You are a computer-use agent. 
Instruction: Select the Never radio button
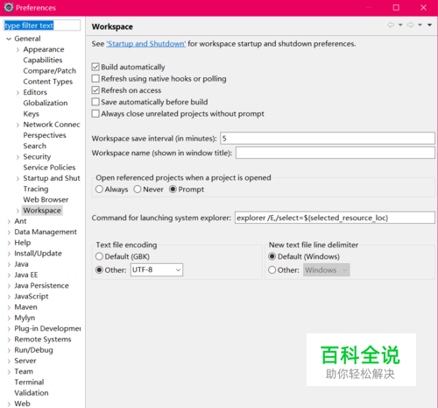pyautogui.click(x=138, y=190)
